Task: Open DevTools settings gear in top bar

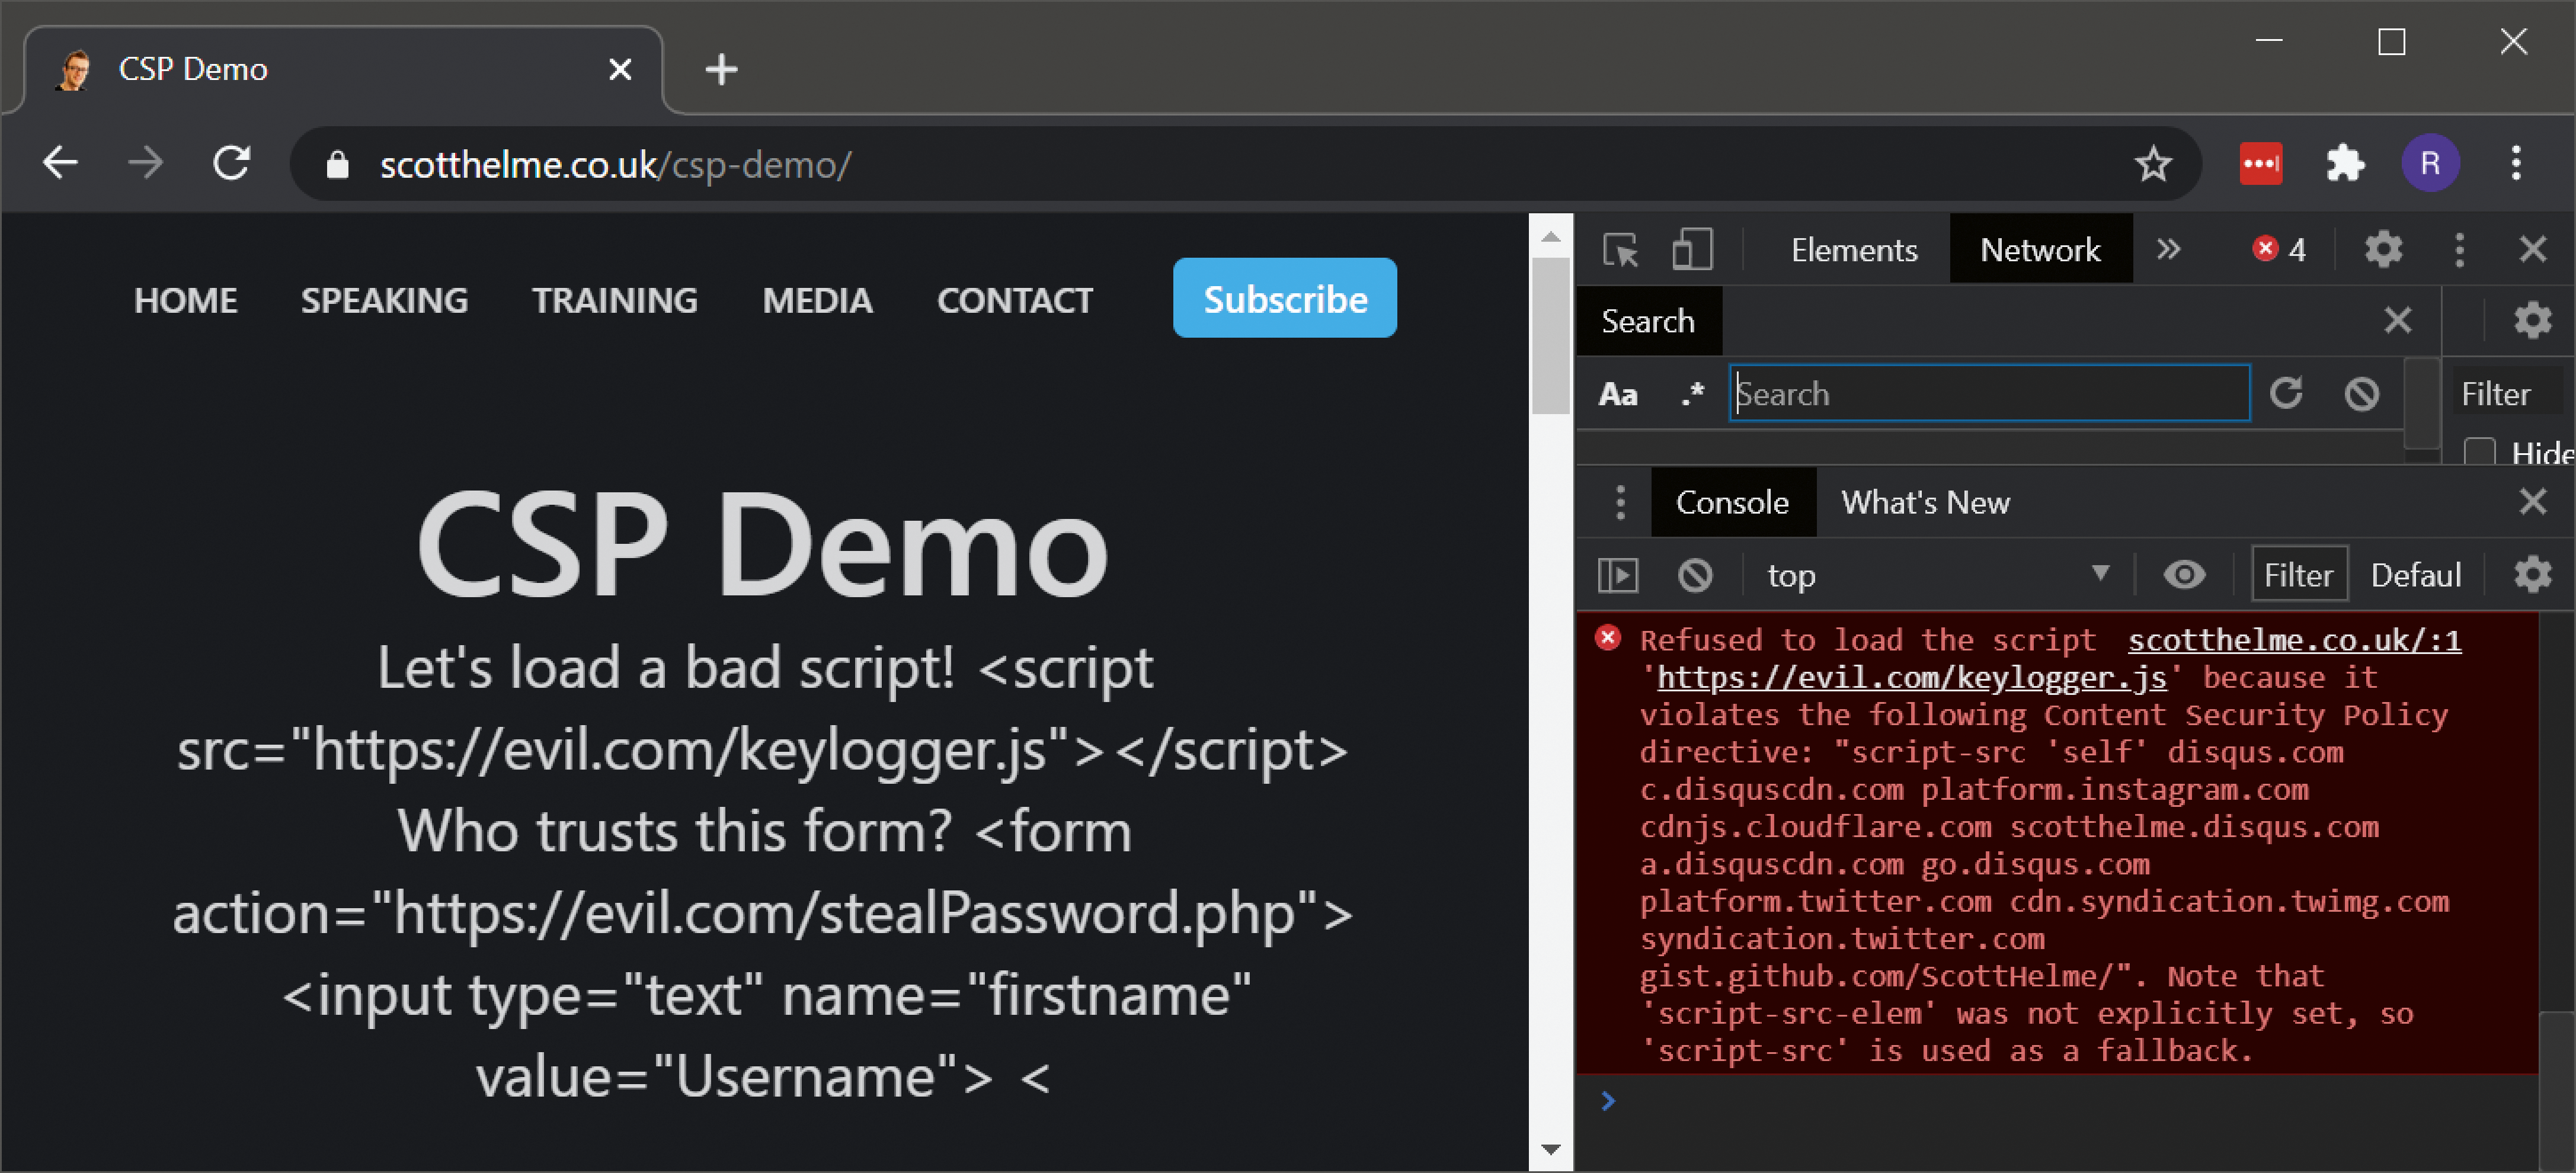Action: click(2383, 249)
